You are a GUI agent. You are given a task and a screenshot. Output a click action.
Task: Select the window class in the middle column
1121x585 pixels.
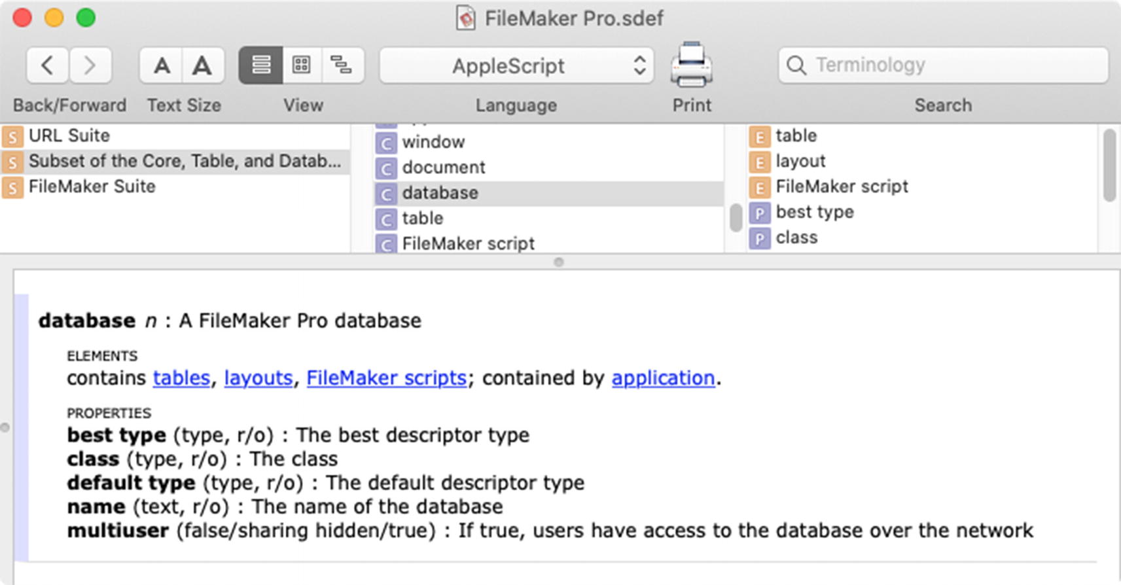coord(550,142)
